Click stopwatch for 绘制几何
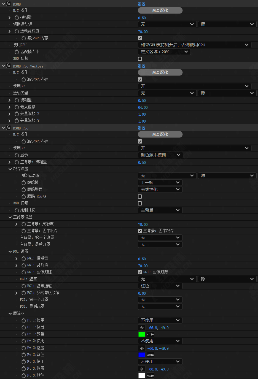Image resolution: width=258 pixels, height=379 pixels. click(x=17, y=210)
